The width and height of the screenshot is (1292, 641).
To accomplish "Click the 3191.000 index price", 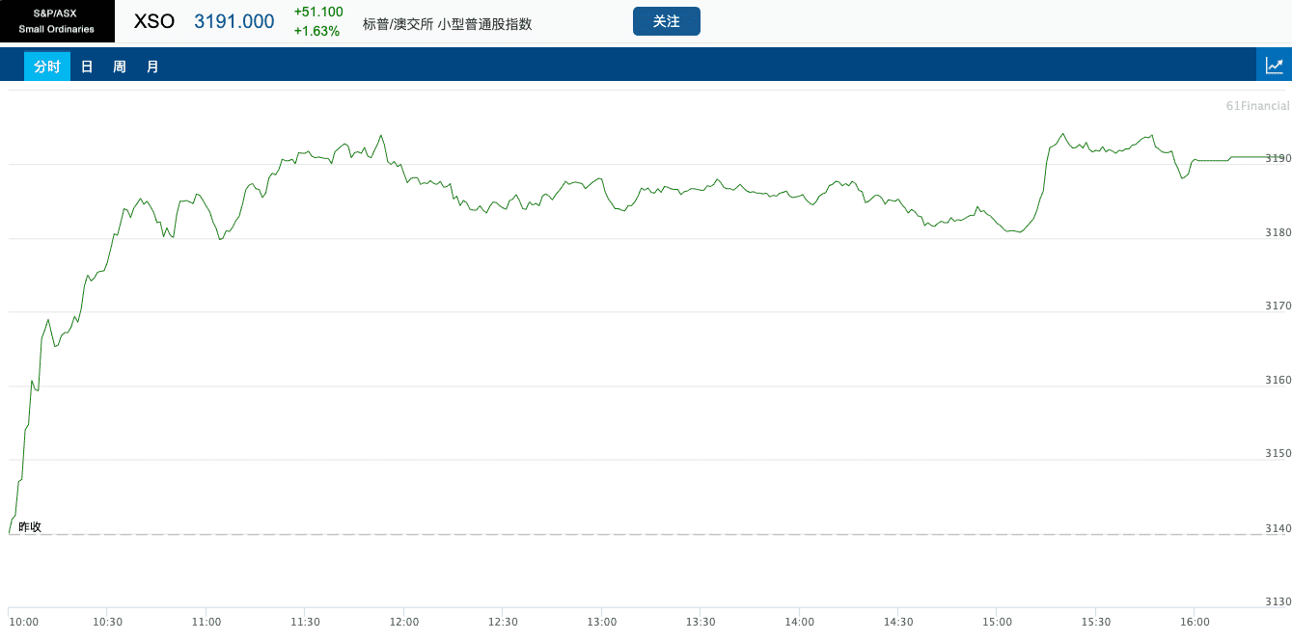I will (x=234, y=21).
